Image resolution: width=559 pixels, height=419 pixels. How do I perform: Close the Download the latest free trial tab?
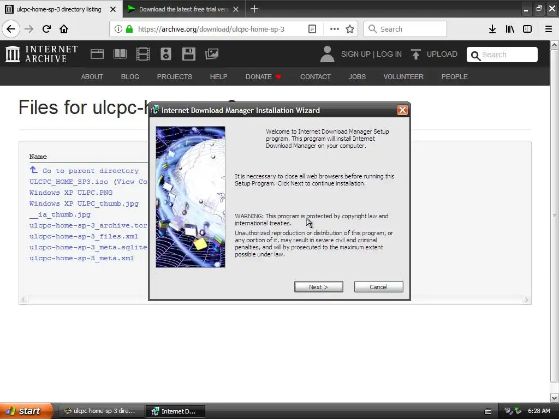[236, 9]
